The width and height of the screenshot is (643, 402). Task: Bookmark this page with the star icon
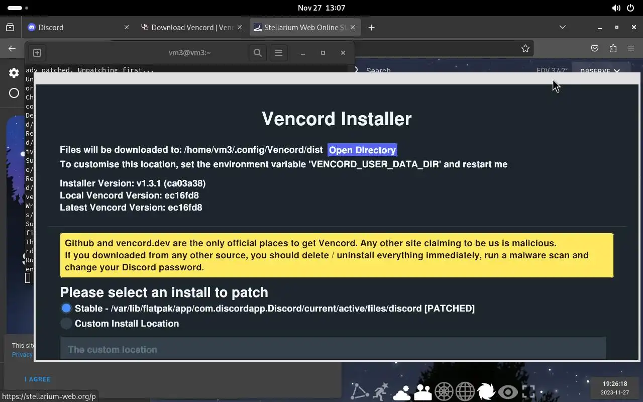click(x=525, y=48)
